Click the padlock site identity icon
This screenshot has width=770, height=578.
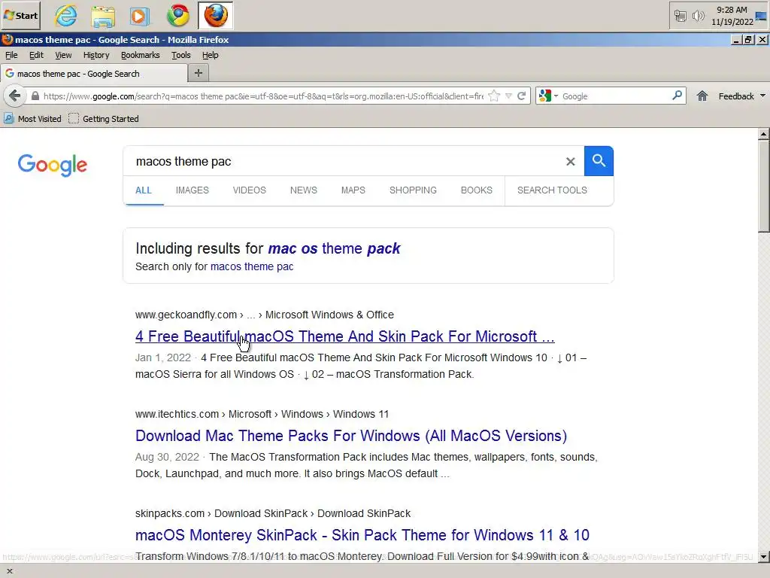click(x=35, y=96)
